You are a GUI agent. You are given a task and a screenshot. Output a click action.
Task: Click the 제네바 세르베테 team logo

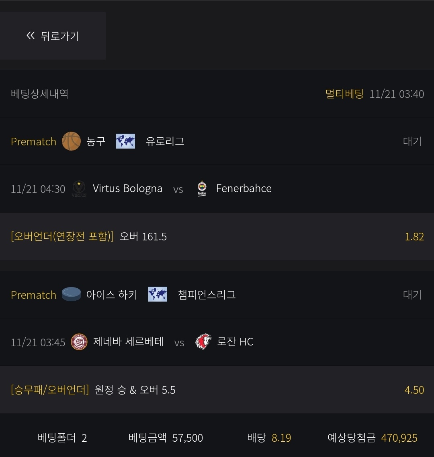coord(79,342)
